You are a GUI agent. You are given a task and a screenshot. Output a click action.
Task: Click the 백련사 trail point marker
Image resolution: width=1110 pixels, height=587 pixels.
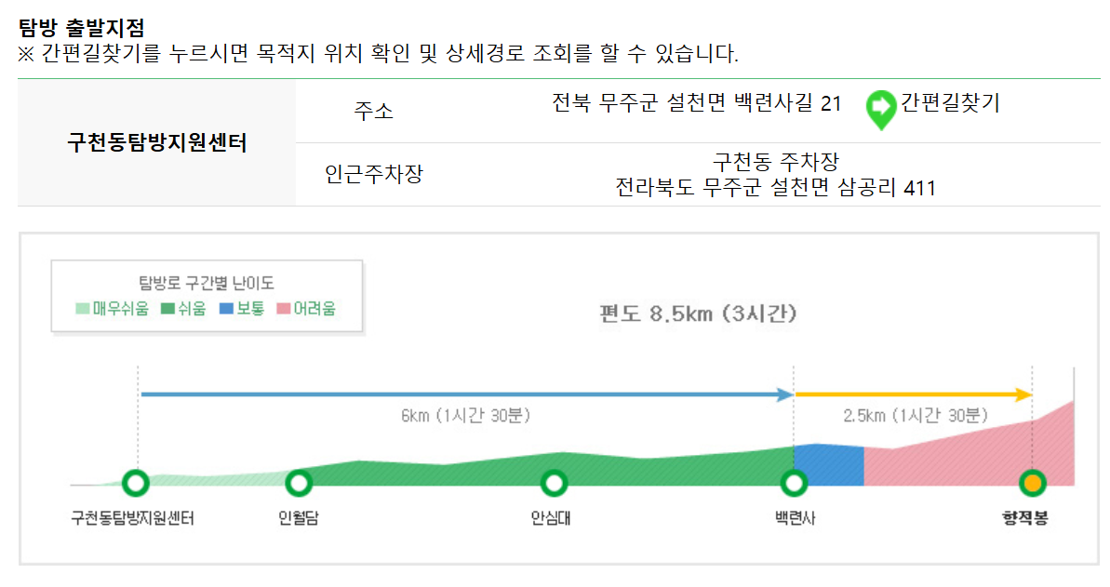tap(795, 483)
